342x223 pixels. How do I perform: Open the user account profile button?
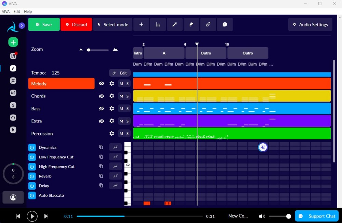click(x=13, y=197)
